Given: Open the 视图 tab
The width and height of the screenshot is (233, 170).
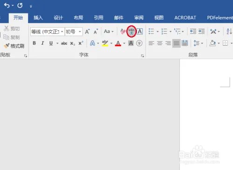Looking at the screenshot, I should (x=159, y=18).
